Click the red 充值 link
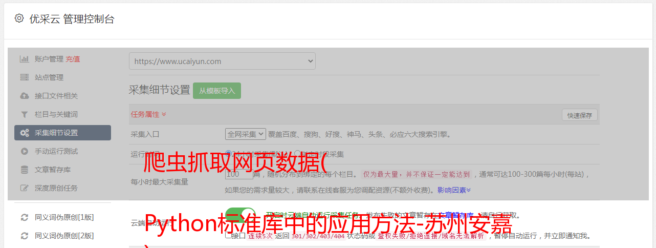The height and width of the screenshot is (248, 656). [73, 59]
